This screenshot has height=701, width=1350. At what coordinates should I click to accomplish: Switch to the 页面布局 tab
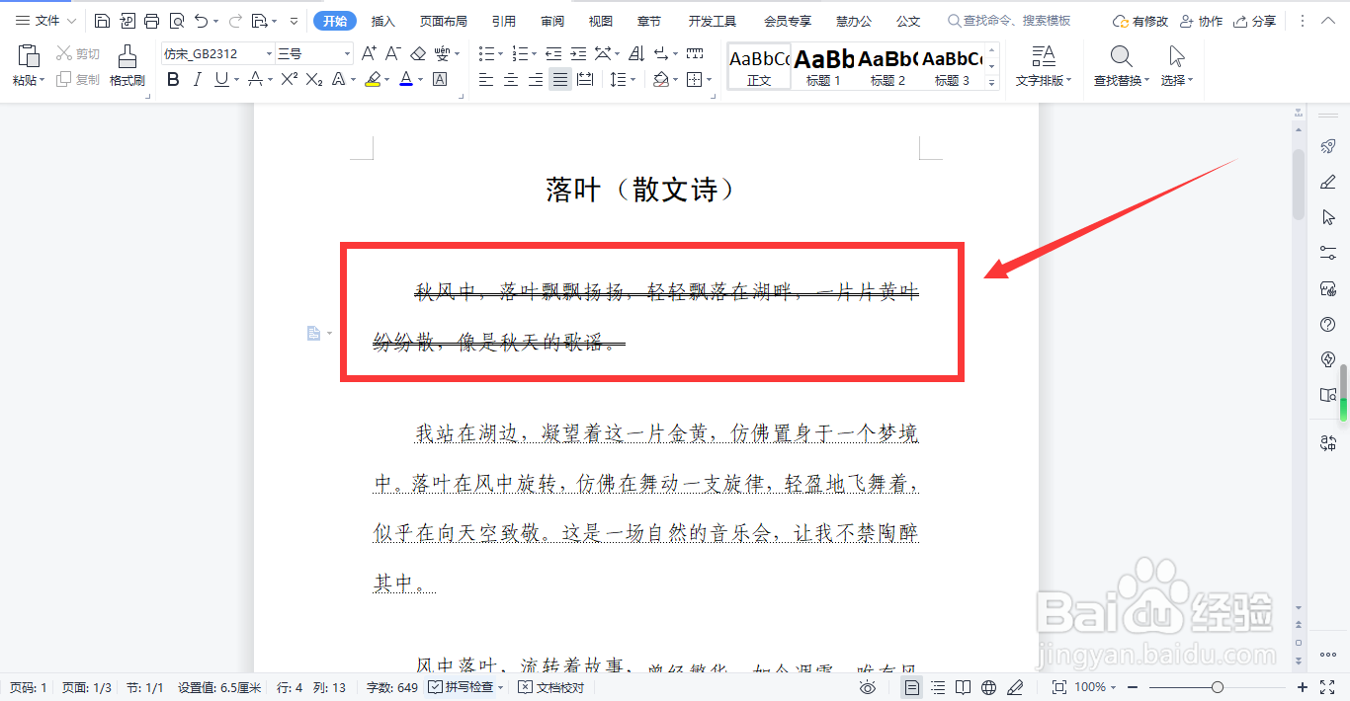point(443,21)
